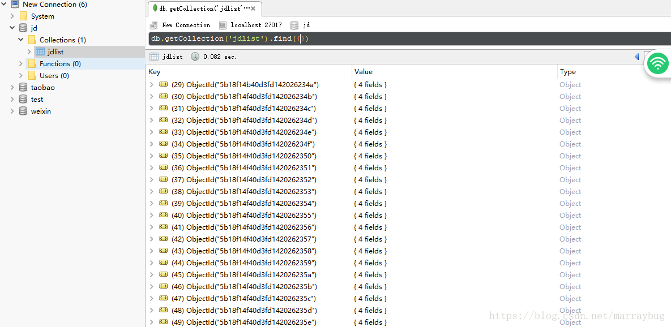The image size is (671, 327).
Task: Expand document row (42)
Action: 152,239
